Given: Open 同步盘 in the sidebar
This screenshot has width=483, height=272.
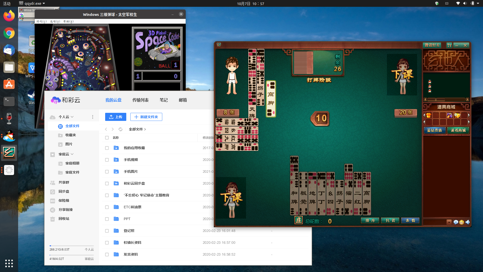Looking at the screenshot, I should [x=64, y=191].
